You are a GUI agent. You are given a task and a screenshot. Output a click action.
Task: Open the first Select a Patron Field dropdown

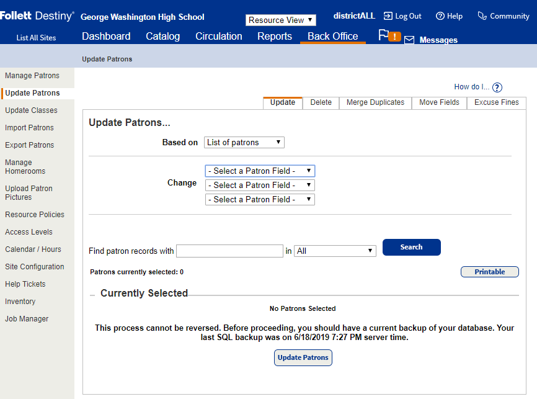pos(259,171)
